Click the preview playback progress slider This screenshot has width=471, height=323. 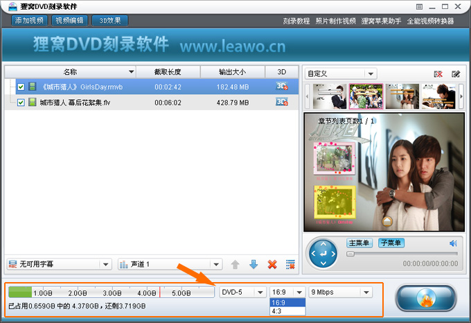point(402,254)
